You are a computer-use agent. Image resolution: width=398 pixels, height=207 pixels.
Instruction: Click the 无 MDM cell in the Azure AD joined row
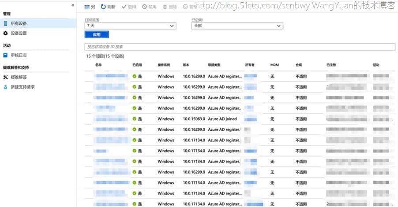point(272,119)
